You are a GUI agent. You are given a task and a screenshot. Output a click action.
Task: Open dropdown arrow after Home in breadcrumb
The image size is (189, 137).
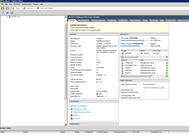(22, 8)
